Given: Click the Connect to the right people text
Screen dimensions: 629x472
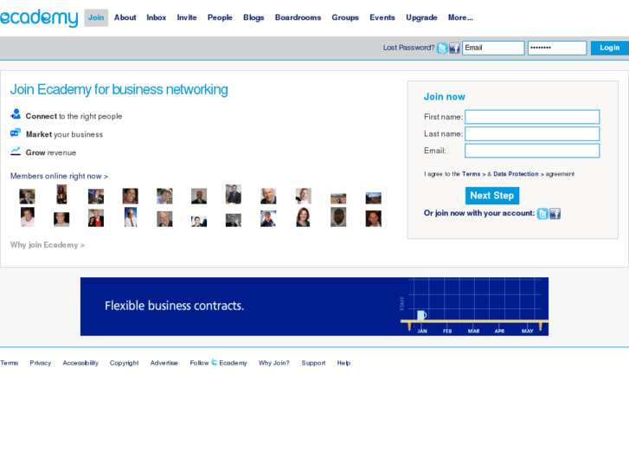Looking at the screenshot, I should tap(74, 116).
